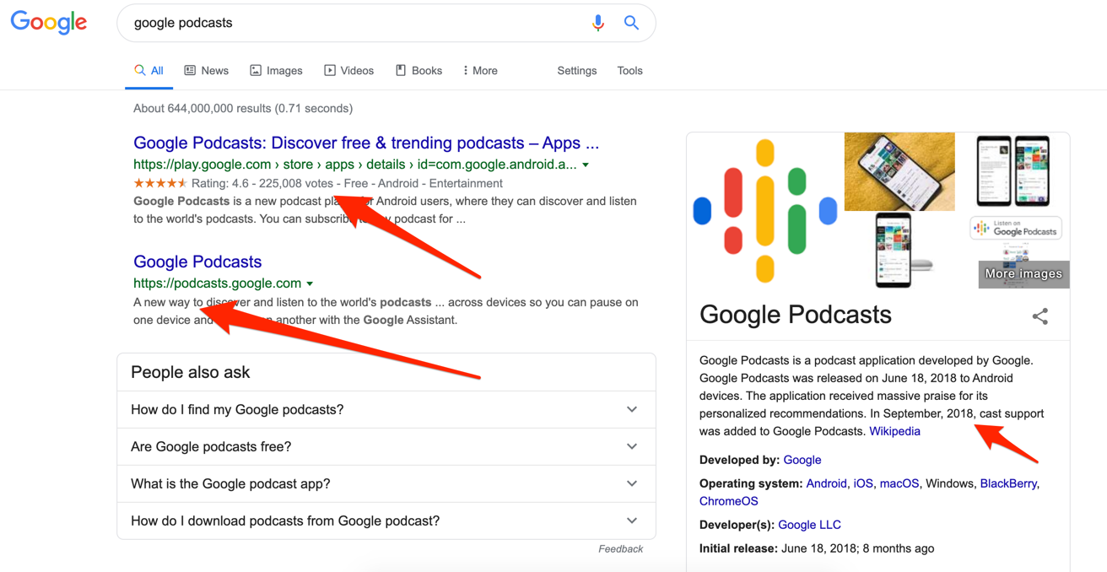Viewport: 1107px width, 572px height.
Task: Open the Wikipedia link in the description
Action: click(x=894, y=431)
